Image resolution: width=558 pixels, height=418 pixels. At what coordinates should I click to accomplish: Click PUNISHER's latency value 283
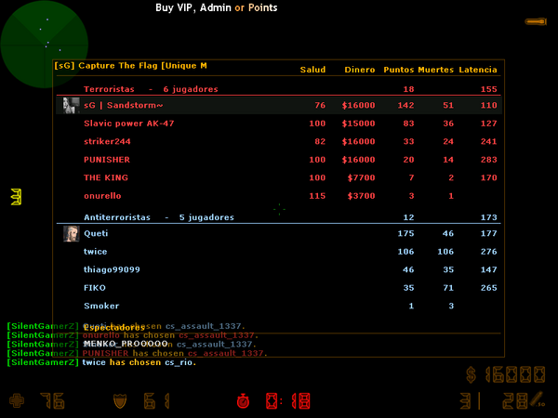[x=488, y=160]
